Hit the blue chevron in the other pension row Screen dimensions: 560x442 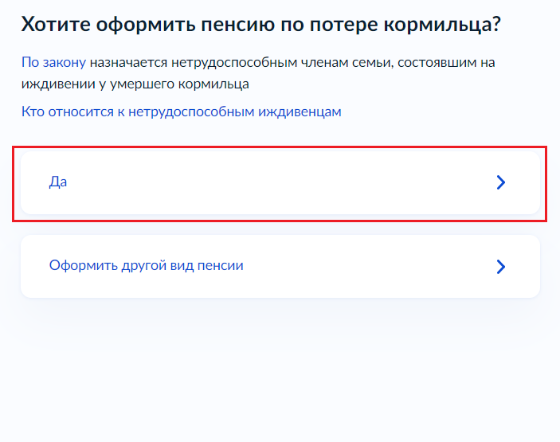500,266
